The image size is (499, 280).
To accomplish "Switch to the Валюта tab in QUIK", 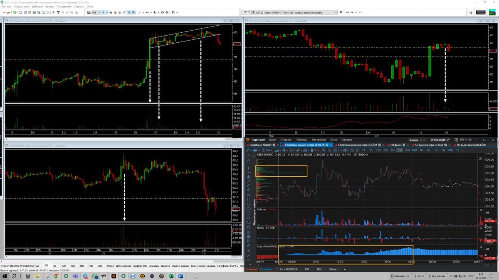I will click(166, 265).
